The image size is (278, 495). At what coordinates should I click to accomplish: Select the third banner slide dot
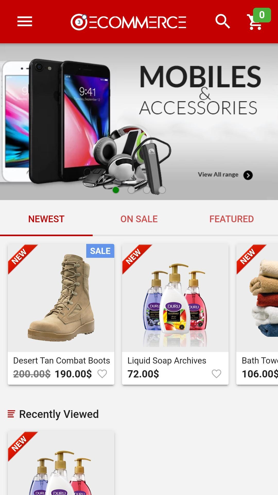pos(147,190)
